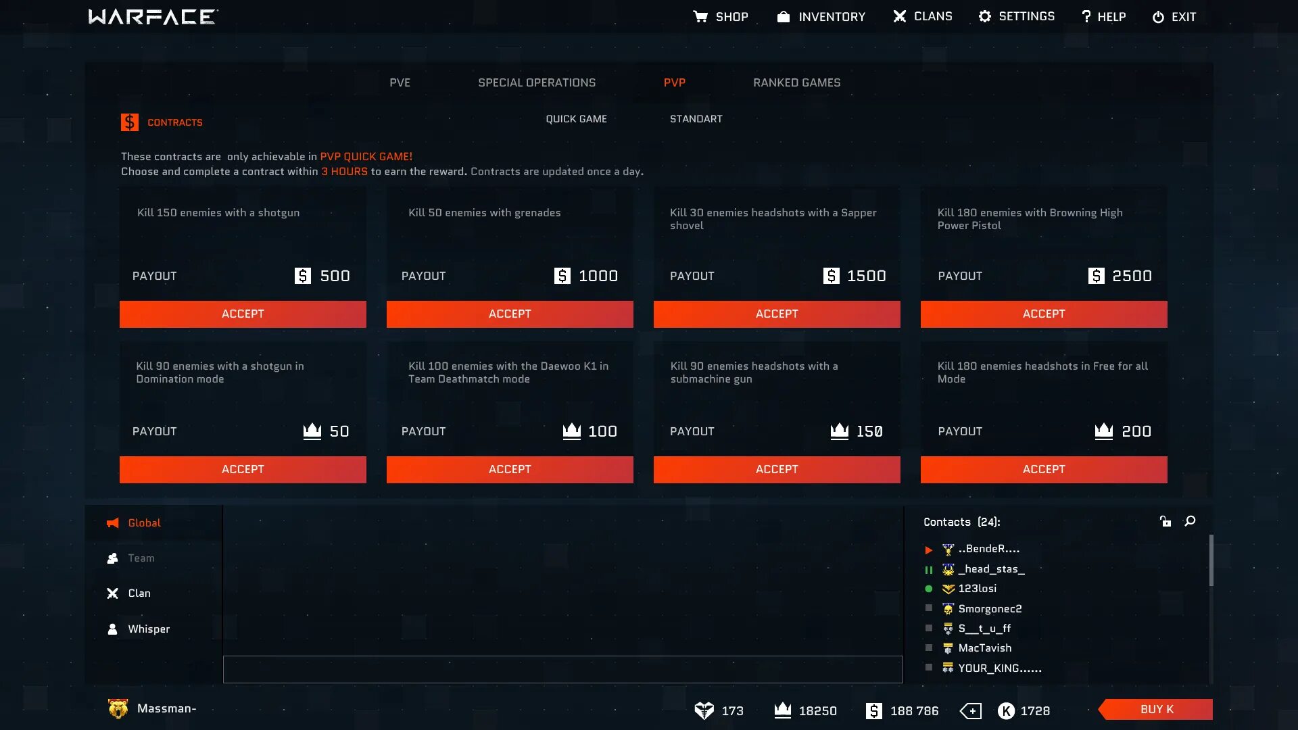Click the dollar icon by the 500 payout
This screenshot has height=730, width=1298.
pyautogui.click(x=303, y=276)
